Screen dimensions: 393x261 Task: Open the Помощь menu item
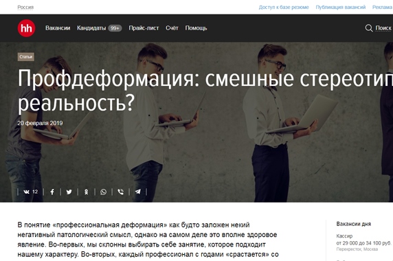coord(196,28)
